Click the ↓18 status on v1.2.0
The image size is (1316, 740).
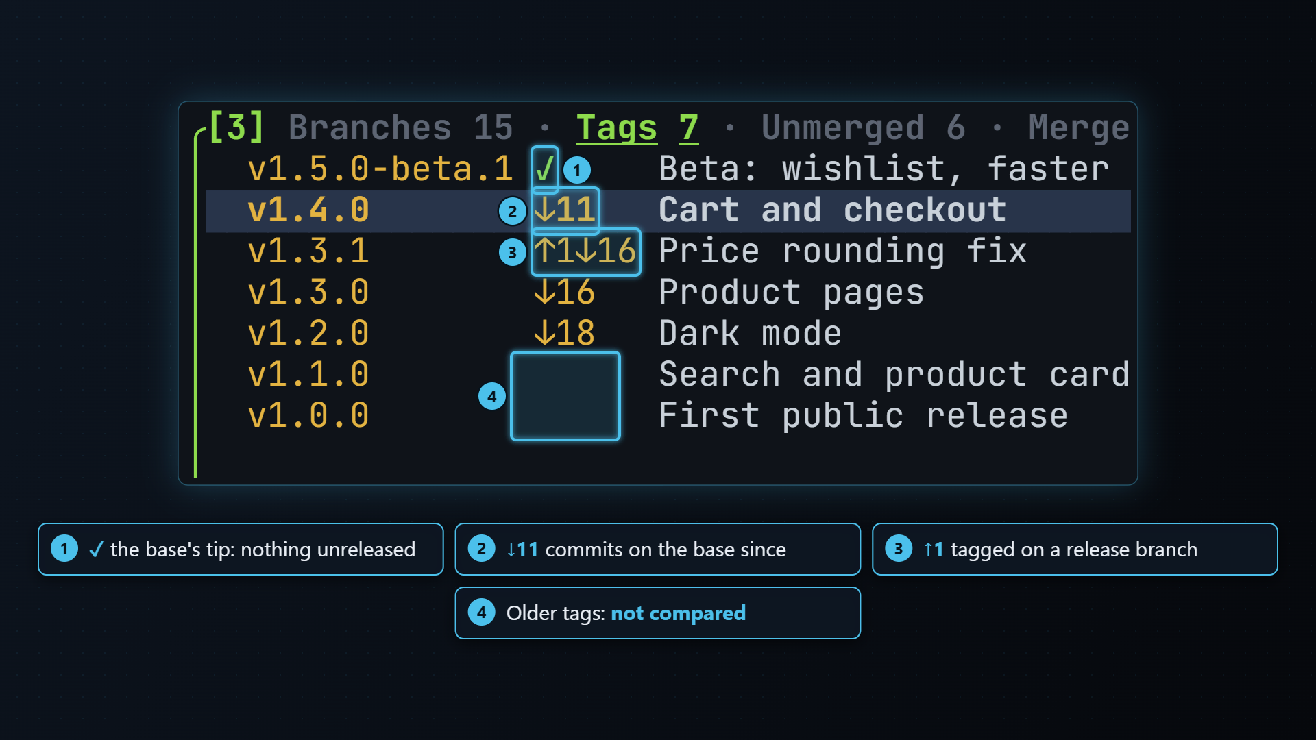pyautogui.click(x=565, y=334)
